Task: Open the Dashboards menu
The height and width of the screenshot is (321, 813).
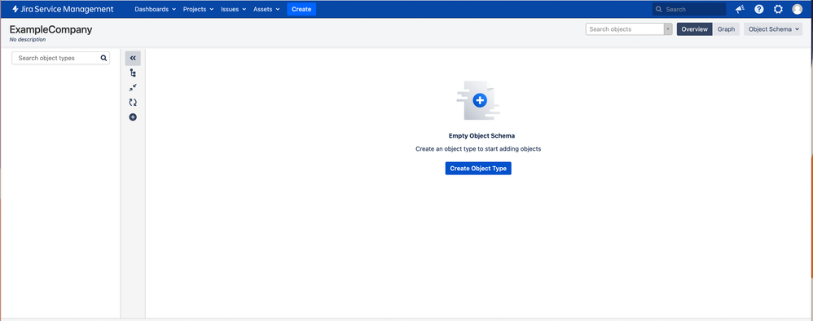Action: [155, 9]
